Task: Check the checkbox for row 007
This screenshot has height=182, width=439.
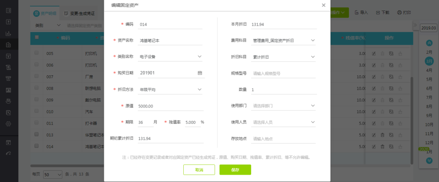Action: coord(37,76)
